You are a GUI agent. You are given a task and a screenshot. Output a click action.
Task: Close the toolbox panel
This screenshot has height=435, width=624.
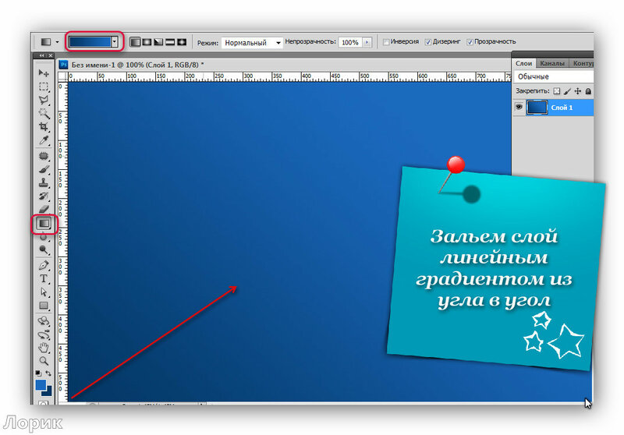point(51,55)
